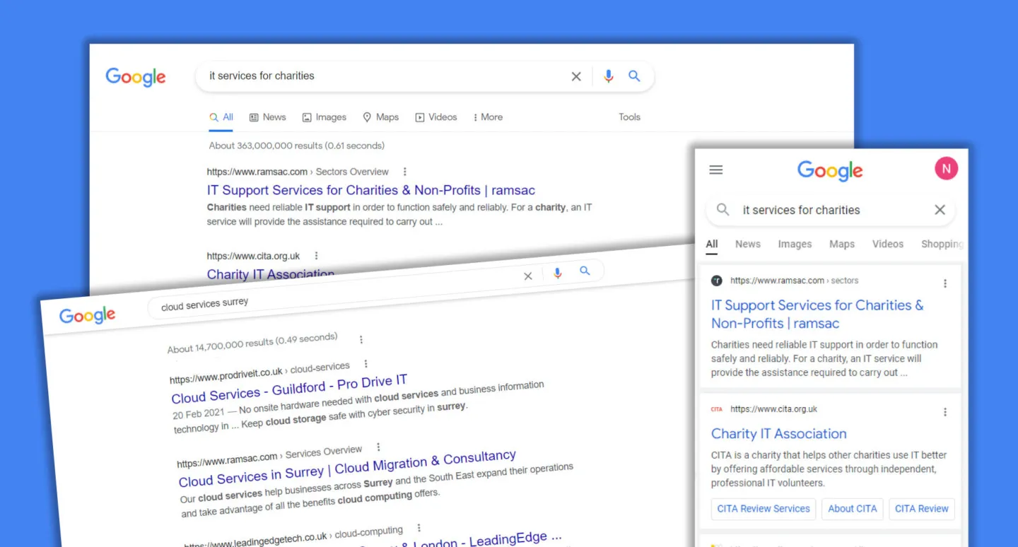Click the Tools option under the search bar
Viewport: 1018px width, 547px height.
(x=629, y=117)
